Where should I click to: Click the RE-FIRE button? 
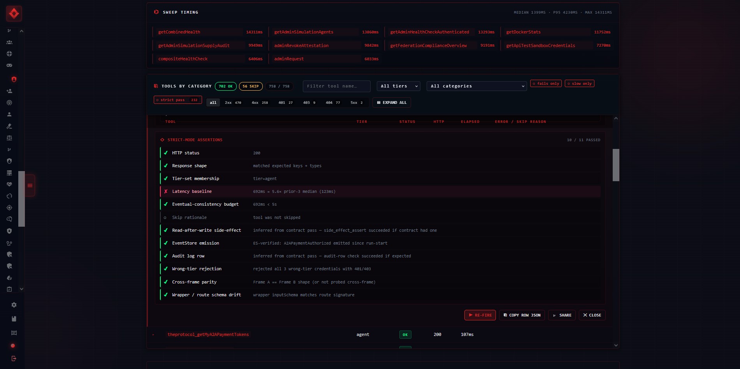point(480,315)
